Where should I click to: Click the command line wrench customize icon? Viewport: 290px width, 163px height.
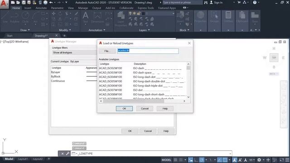coord(68,153)
